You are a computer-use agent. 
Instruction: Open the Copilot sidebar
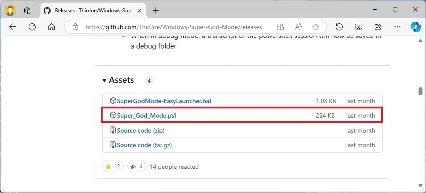416,26
